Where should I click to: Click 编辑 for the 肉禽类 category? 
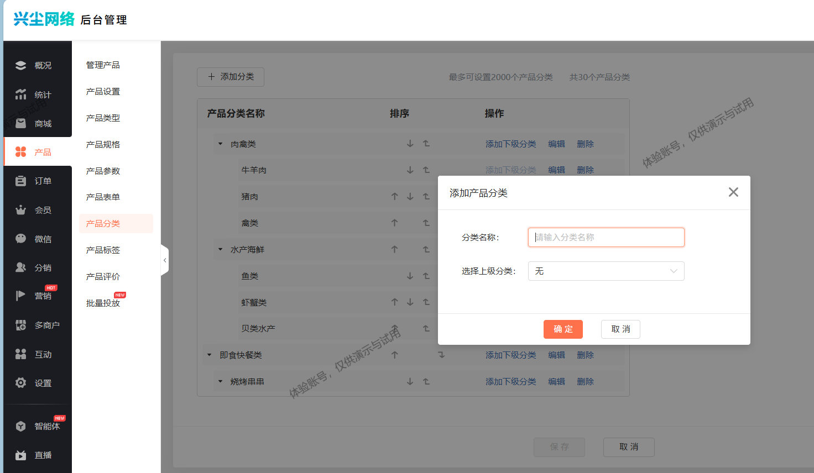click(x=556, y=144)
